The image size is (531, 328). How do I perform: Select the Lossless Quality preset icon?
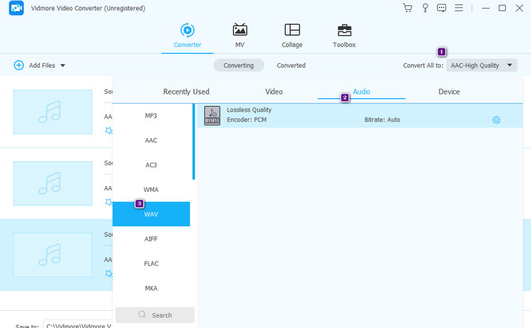[212, 116]
